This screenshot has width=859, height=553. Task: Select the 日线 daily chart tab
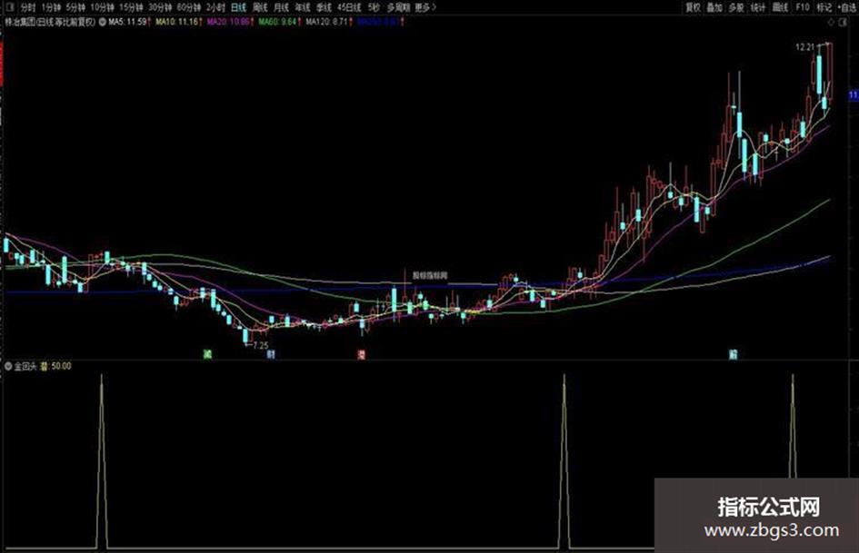tap(238, 7)
